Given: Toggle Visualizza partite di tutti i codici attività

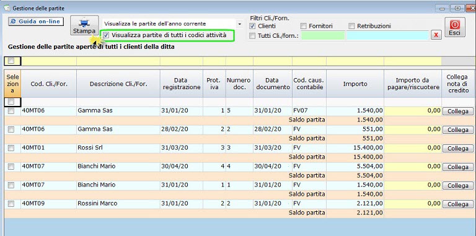Looking at the screenshot, I should pyautogui.click(x=106, y=35).
